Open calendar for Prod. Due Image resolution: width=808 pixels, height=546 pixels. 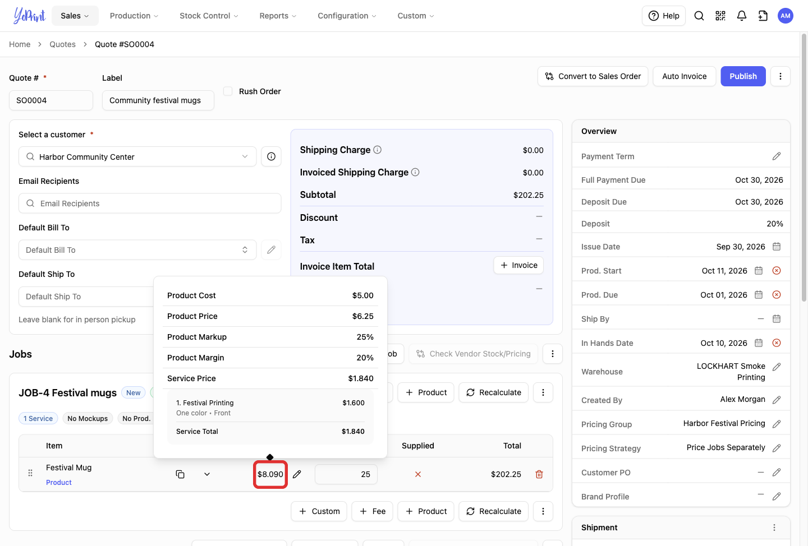759,295
